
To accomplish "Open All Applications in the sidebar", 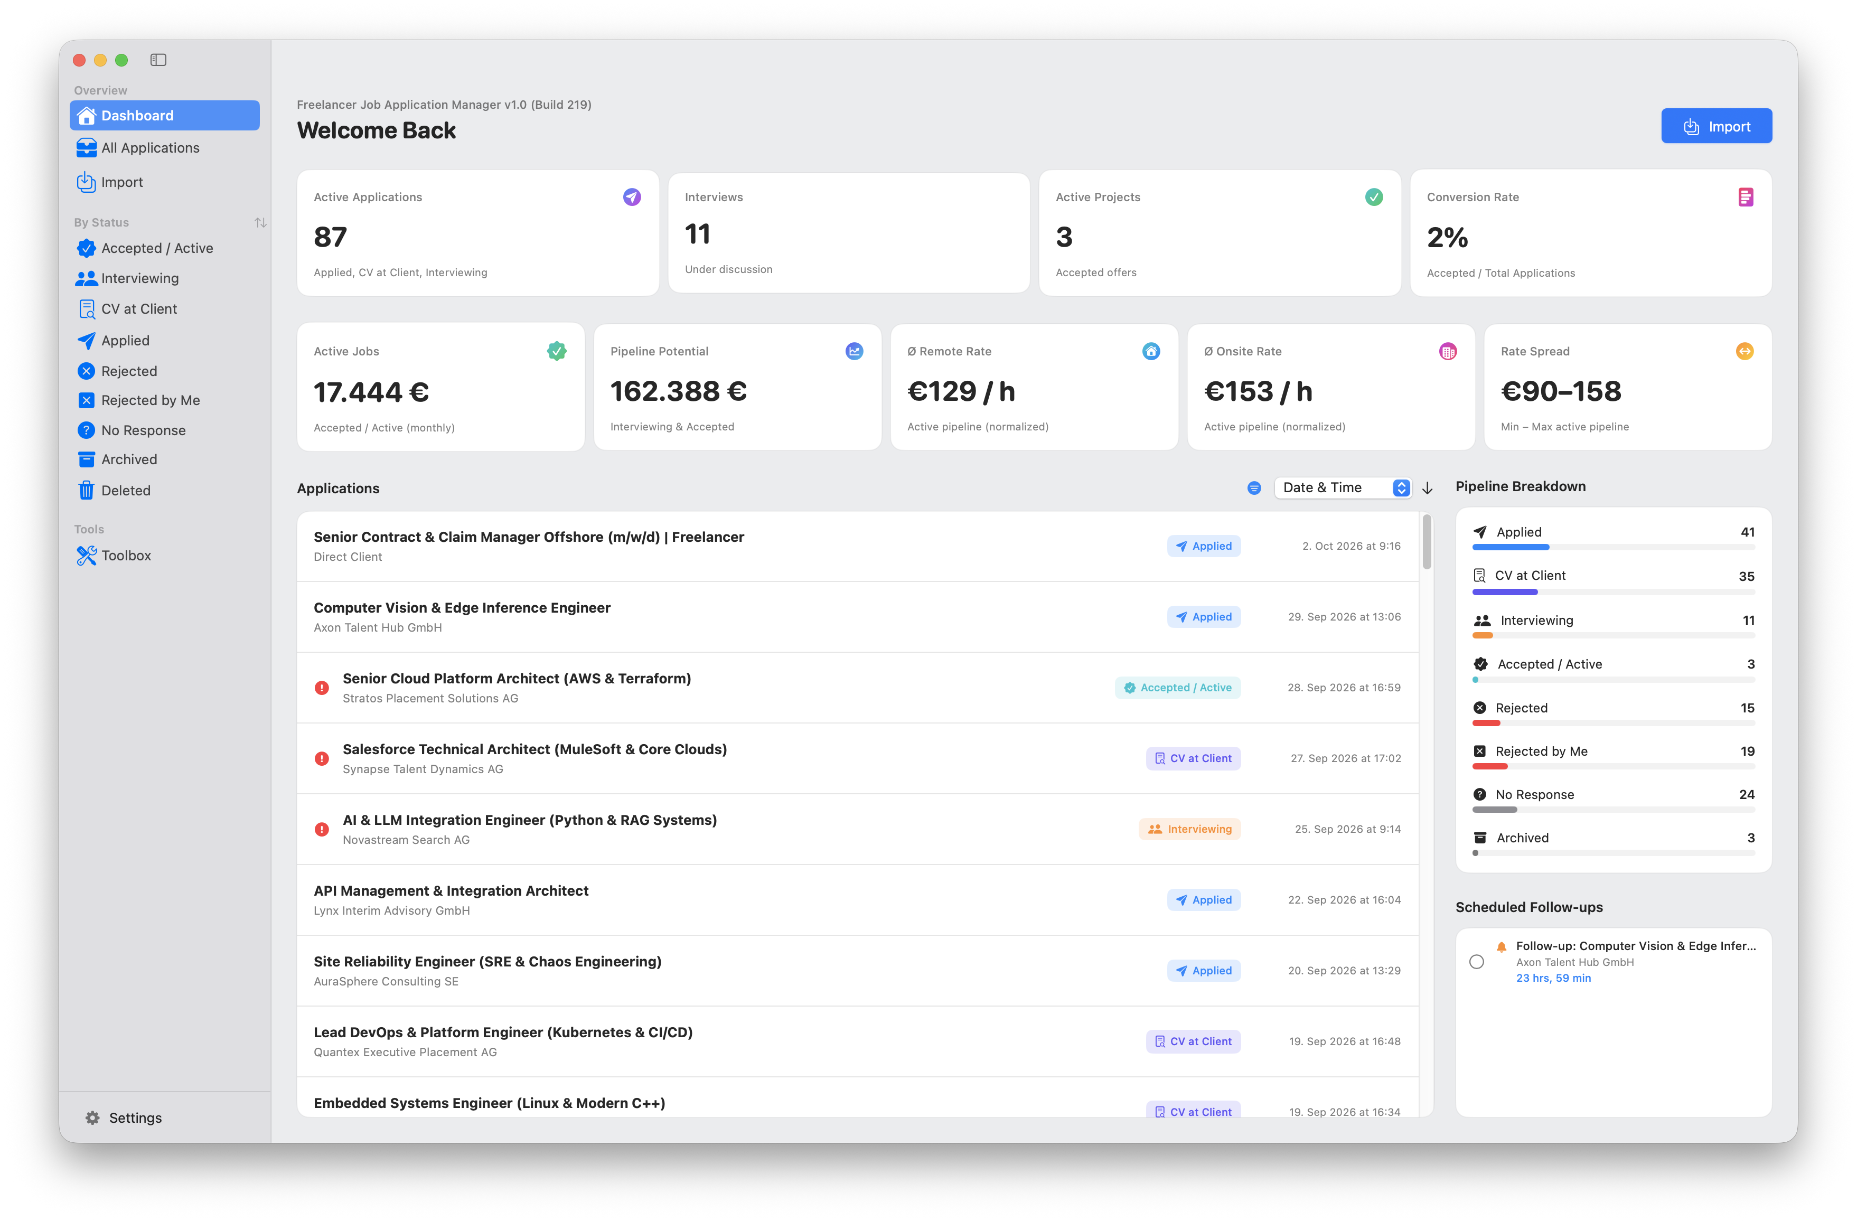I will pyautogui.click(x=165, y=147).
